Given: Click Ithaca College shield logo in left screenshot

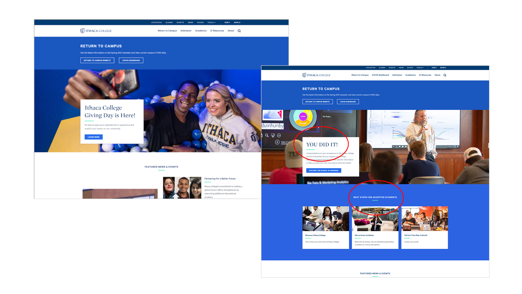Looking at the screenshot, I should click(x=82, y=31).
